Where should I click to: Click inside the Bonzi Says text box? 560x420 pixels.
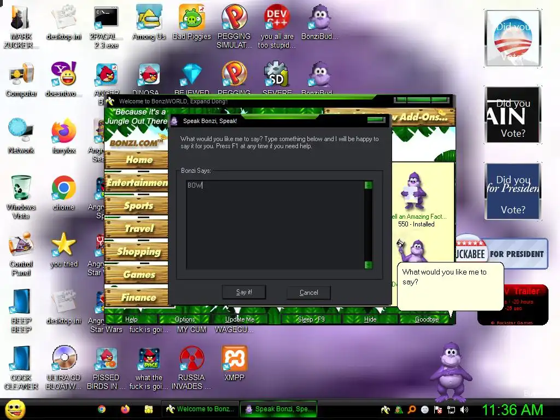click(275, 225)
